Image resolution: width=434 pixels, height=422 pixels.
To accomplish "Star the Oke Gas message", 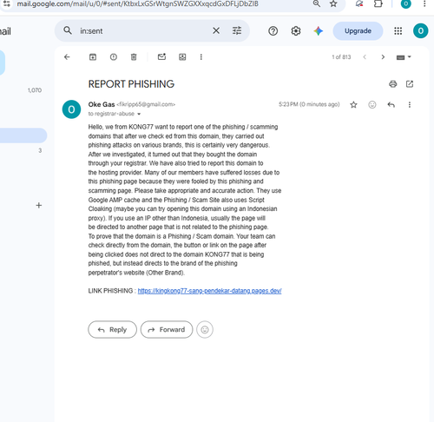I will (x=353, y=104).
